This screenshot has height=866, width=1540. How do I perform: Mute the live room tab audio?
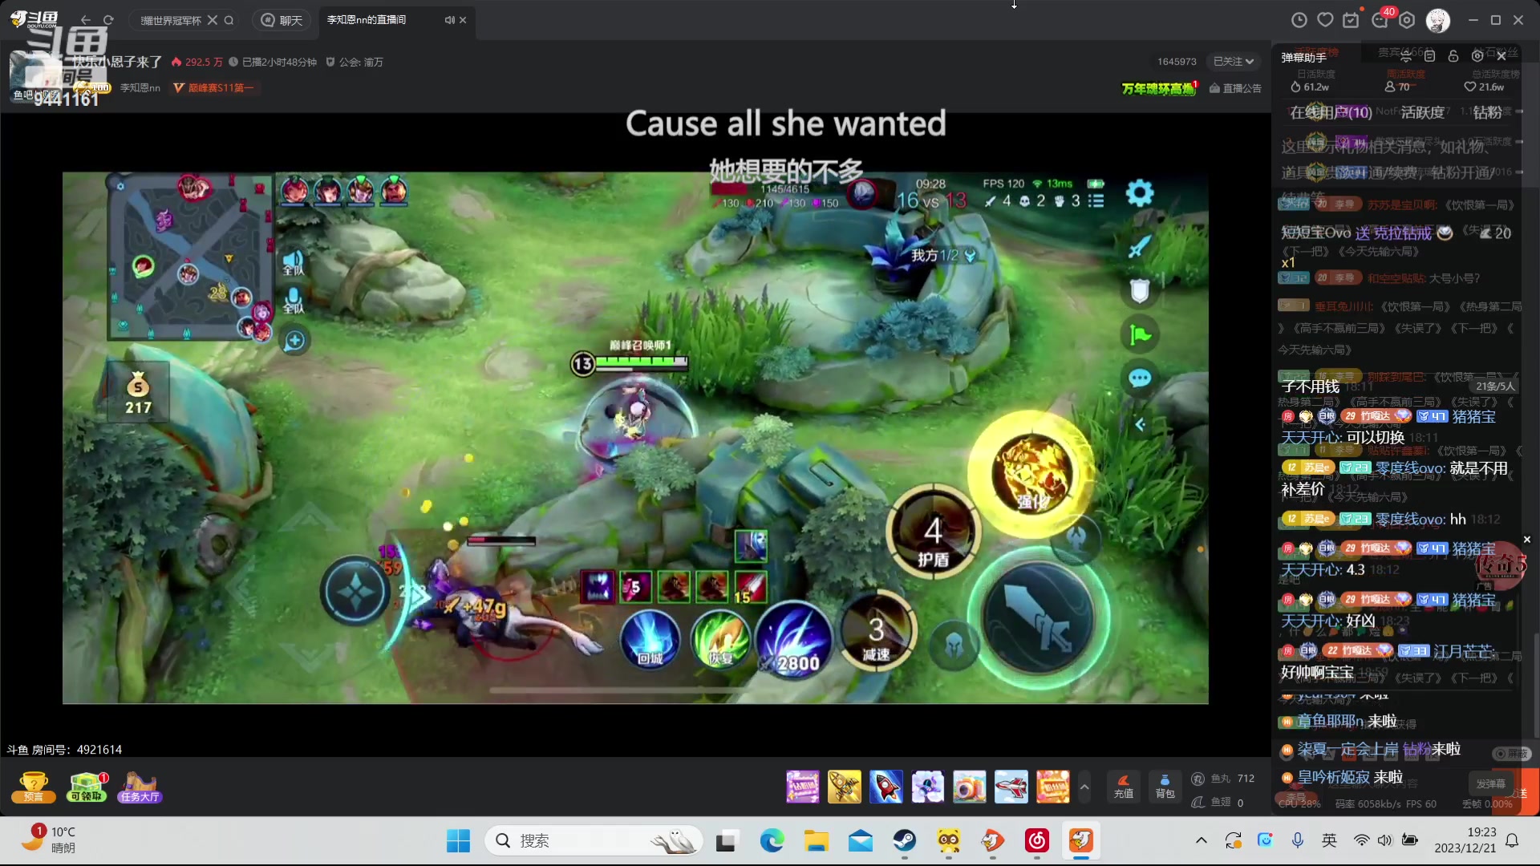coord(450,20)
